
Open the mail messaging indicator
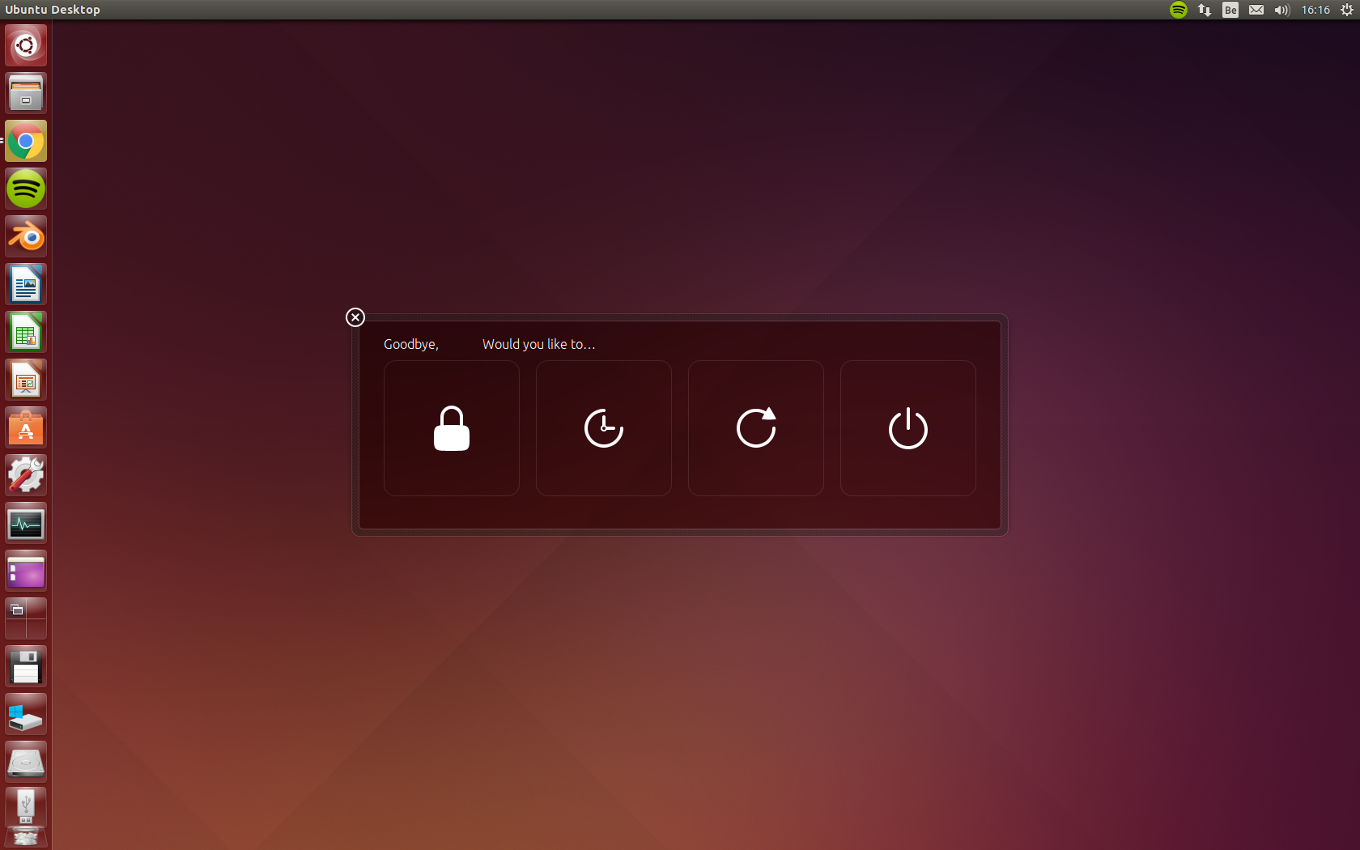pos(1256,10)
